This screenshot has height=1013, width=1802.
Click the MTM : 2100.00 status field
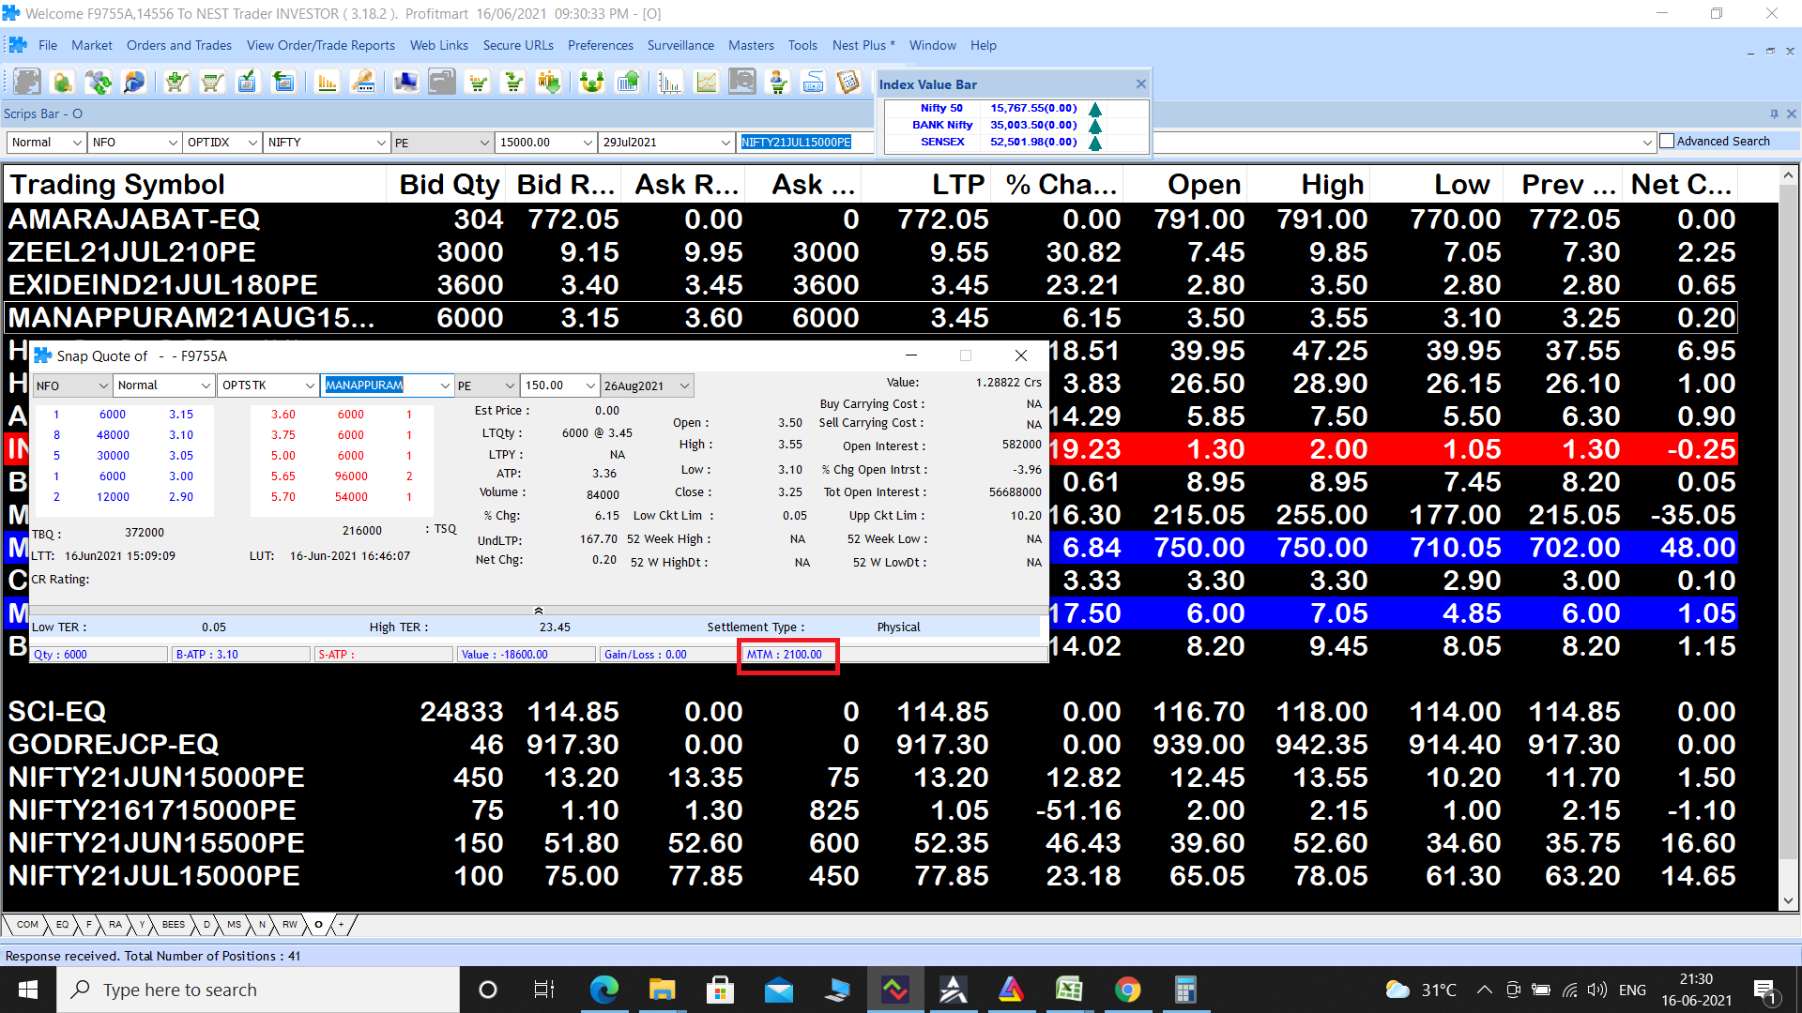[x=788, y=655]
